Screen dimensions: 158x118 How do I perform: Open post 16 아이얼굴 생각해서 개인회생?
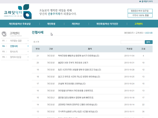pyautogui.click(x=76, y=91)
